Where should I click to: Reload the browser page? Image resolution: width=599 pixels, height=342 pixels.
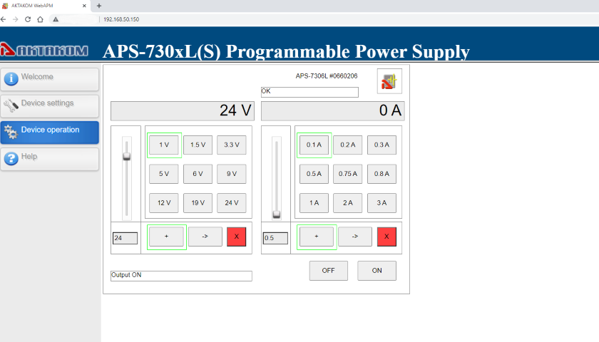[28, 19]
